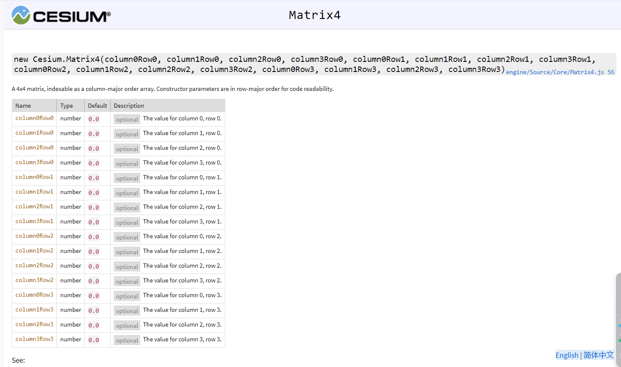Switch language to 简体中文
Image resolution: width=621 pixels, height=367 pixels.
point(598,355)
